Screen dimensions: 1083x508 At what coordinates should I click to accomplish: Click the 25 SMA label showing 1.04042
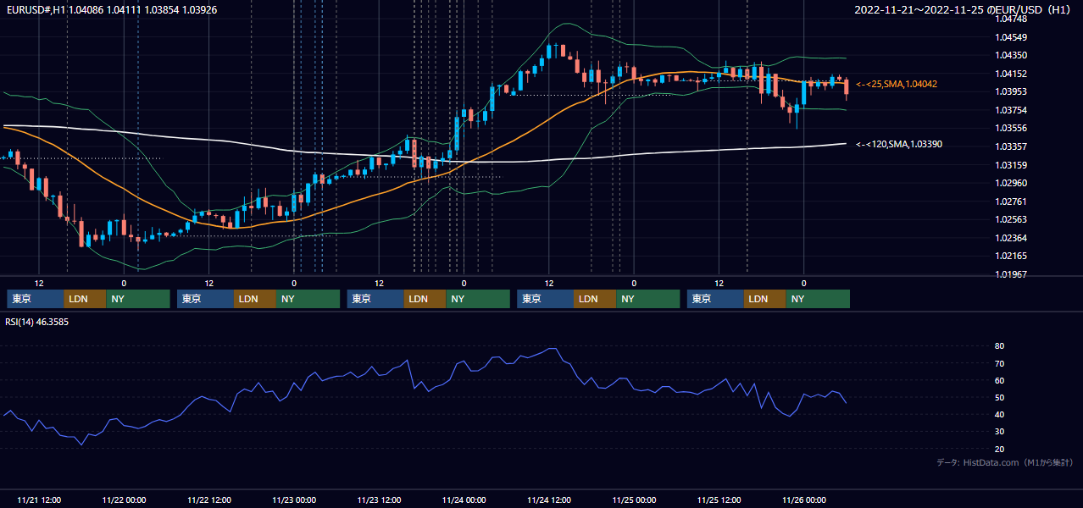tap(897, 84)
